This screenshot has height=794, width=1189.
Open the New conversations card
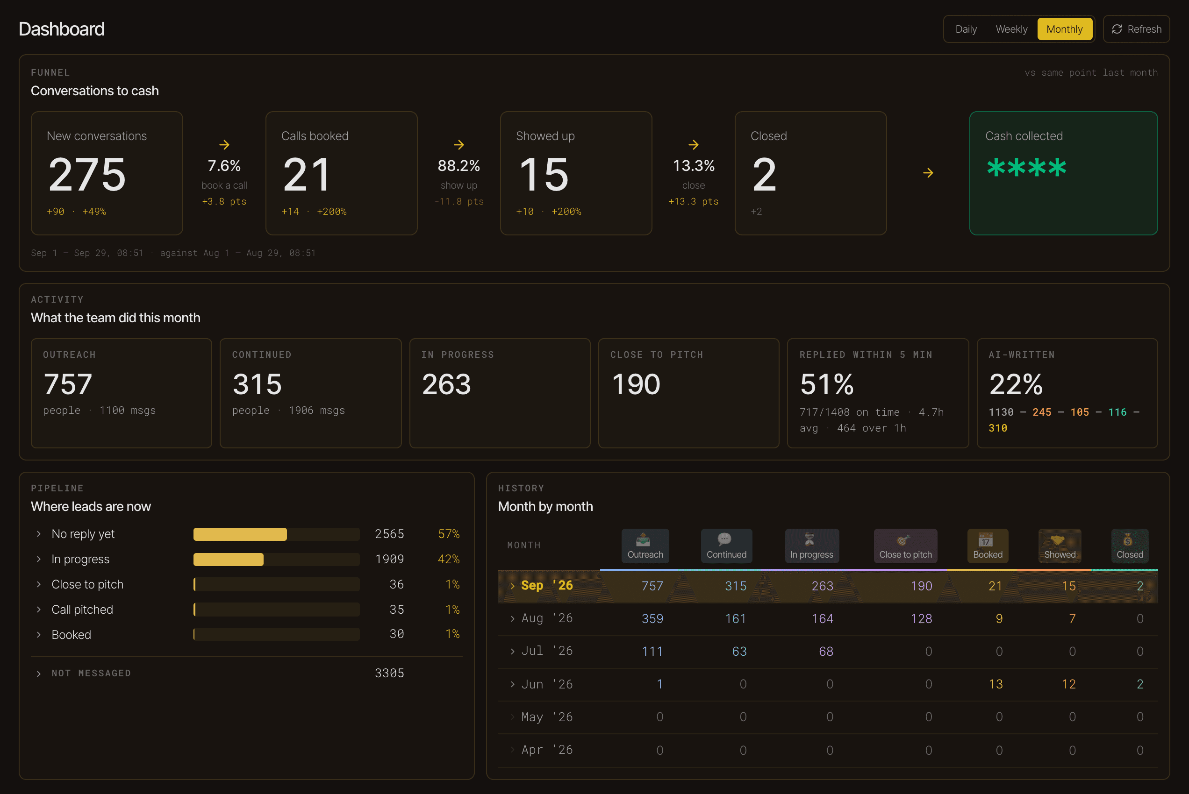[107, 173]
